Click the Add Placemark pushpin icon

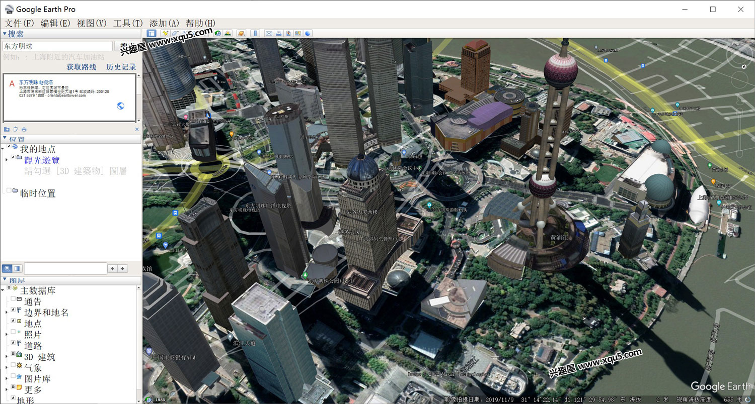pyautogui.click(x=165, y=33)
